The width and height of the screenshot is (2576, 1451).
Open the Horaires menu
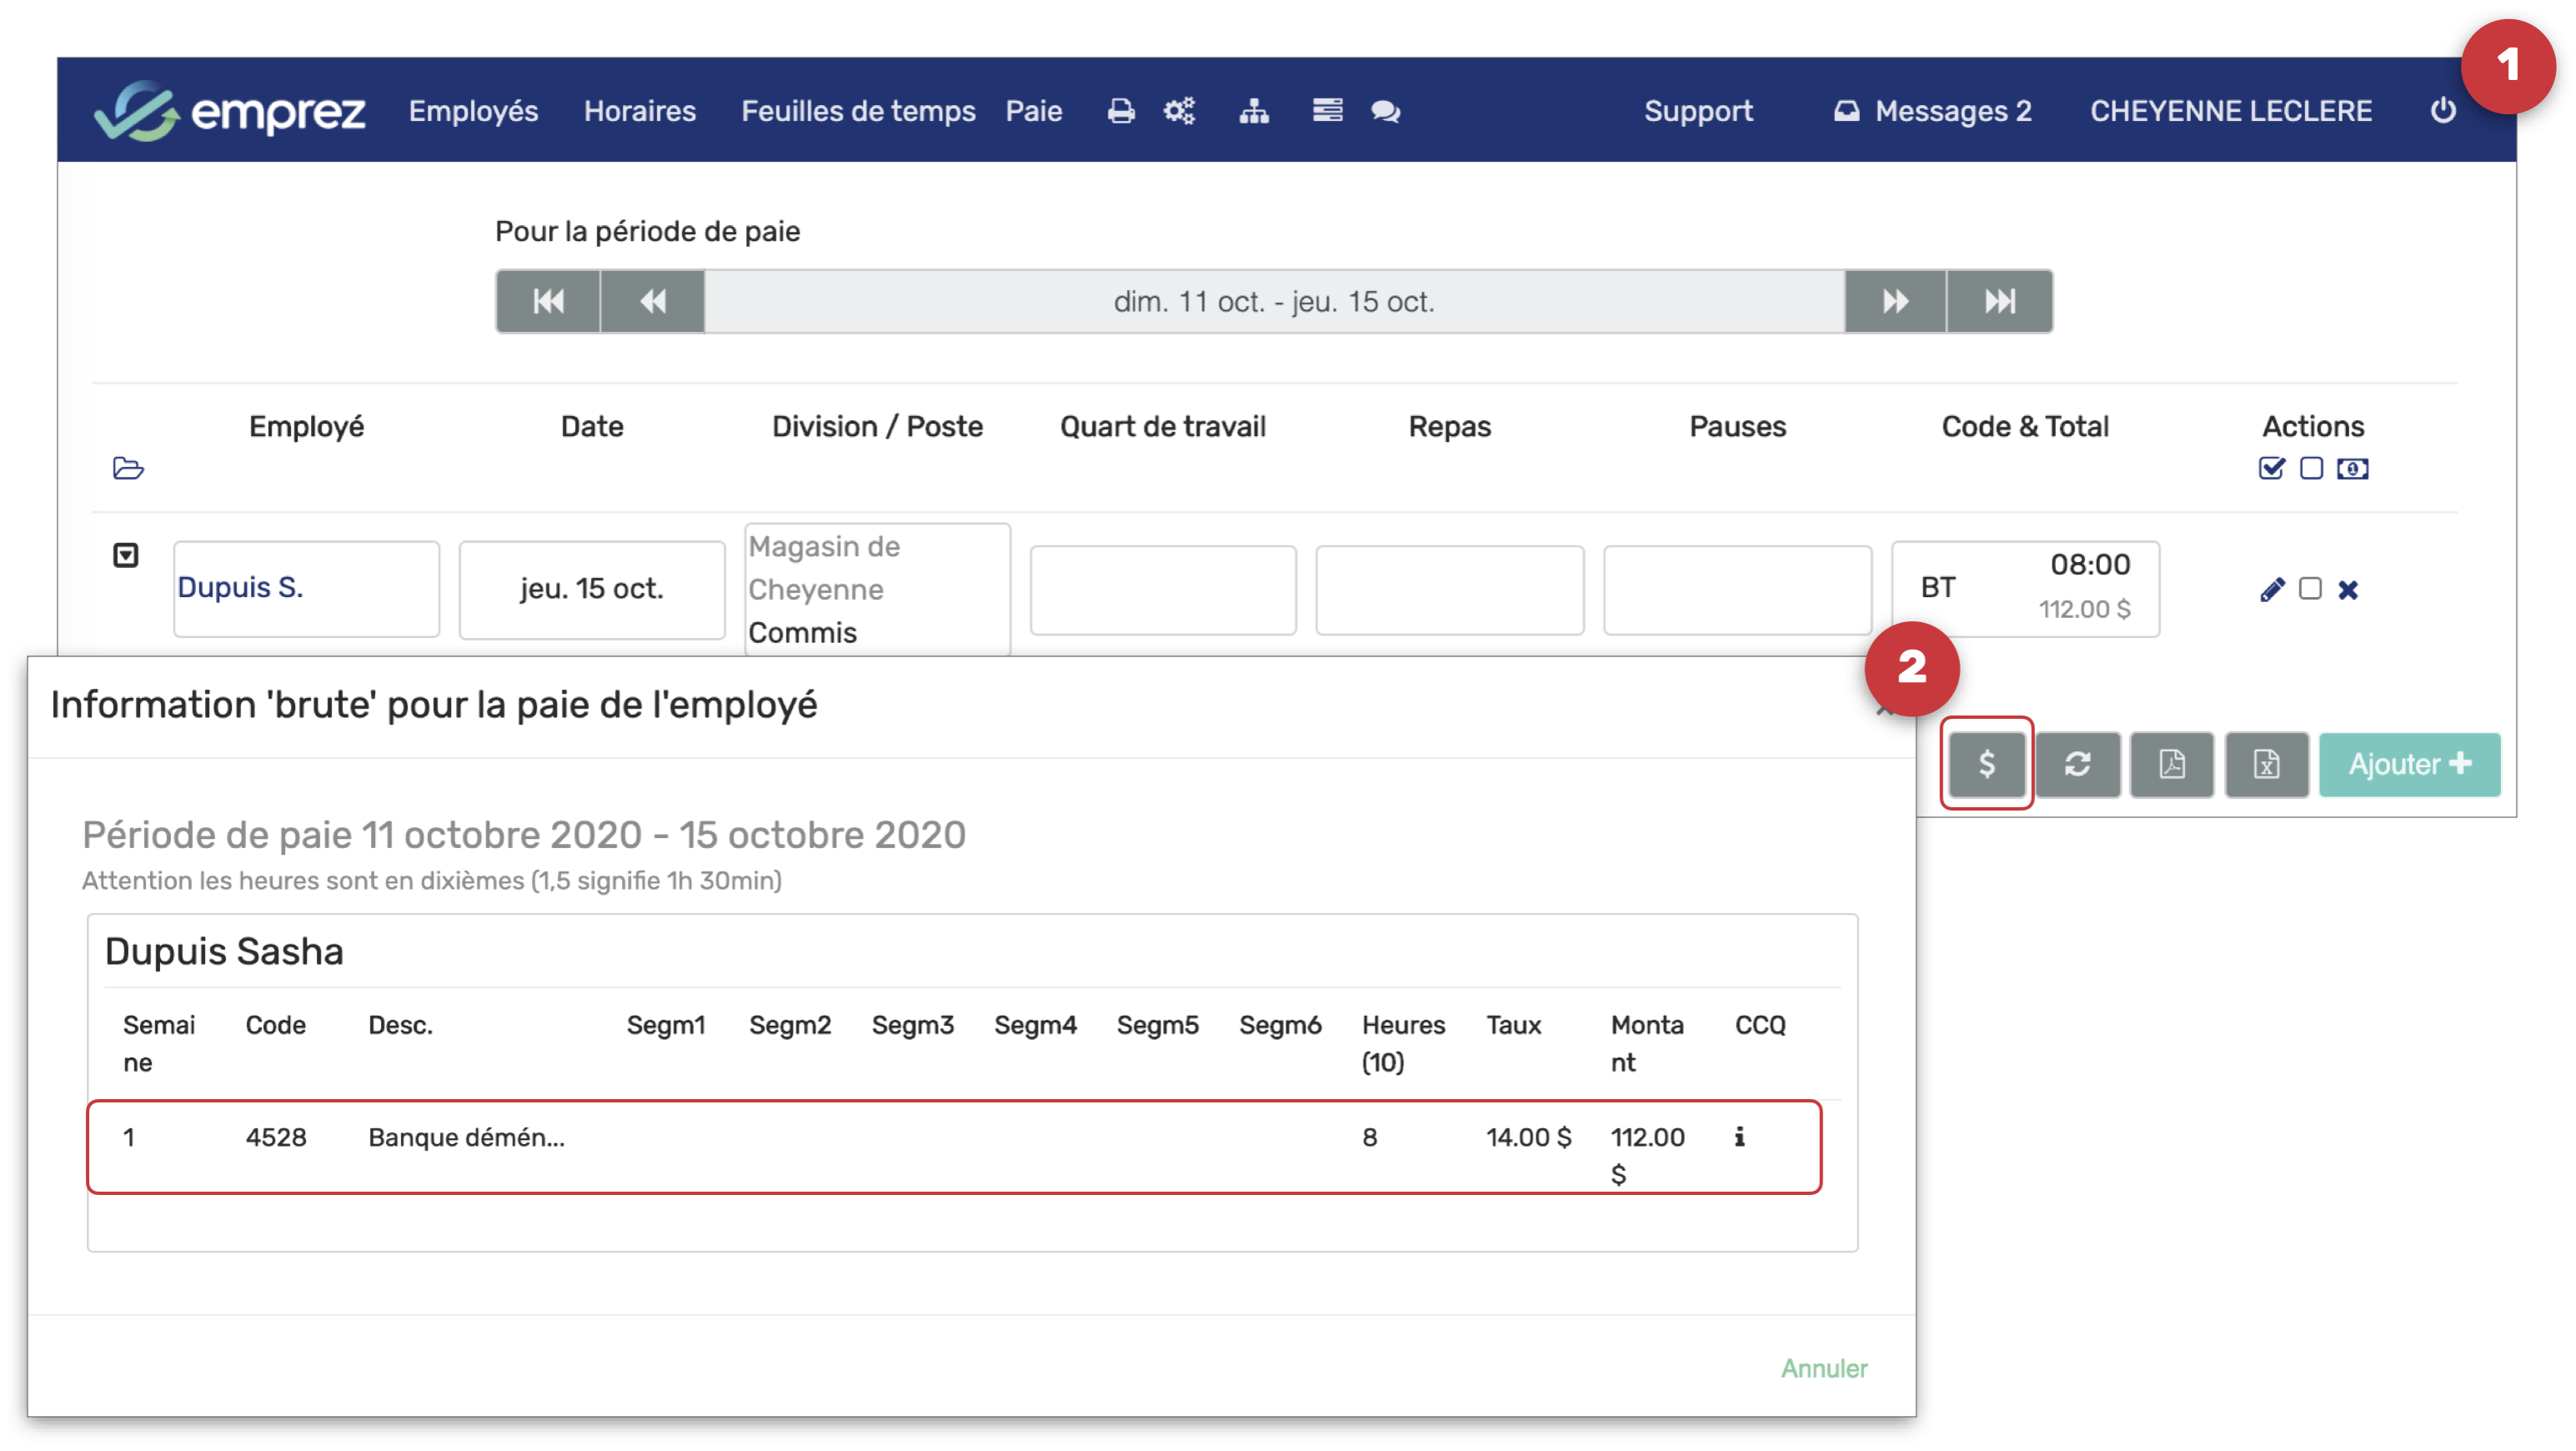pyautogui.click(x=640, y=111)
